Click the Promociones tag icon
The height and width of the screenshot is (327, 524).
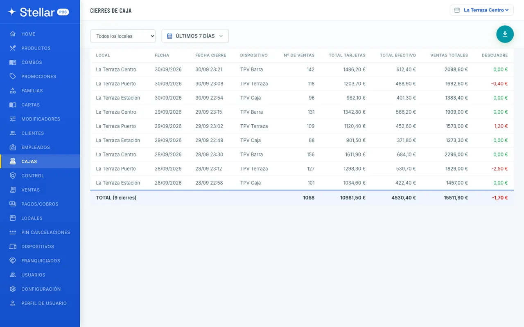(x=13, y=76)
